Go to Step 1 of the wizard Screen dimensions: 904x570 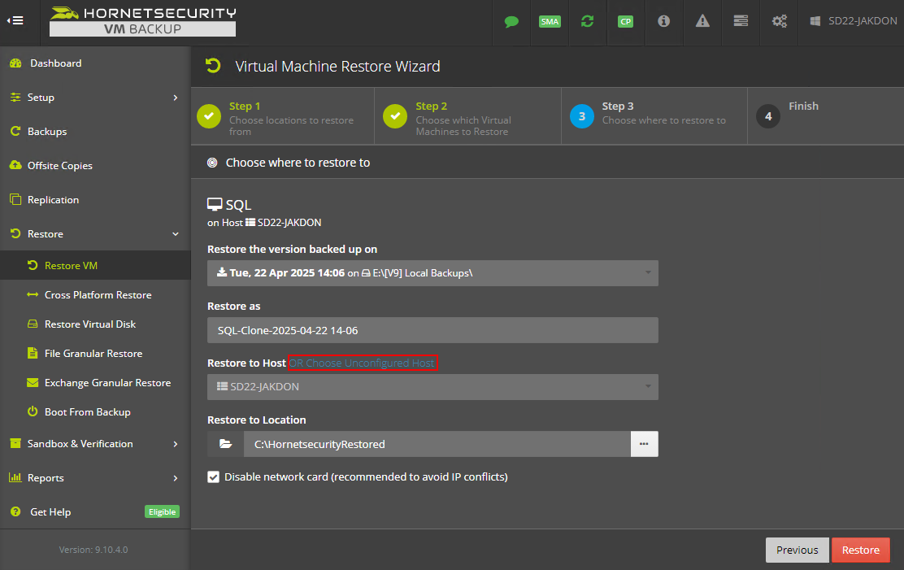(x=283, y=116)
